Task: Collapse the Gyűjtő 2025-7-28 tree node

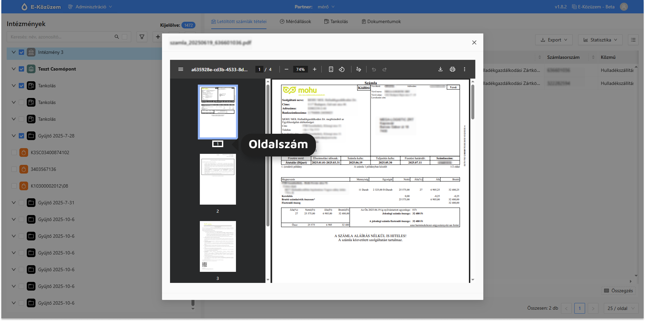Action: (x=14, y=136)
